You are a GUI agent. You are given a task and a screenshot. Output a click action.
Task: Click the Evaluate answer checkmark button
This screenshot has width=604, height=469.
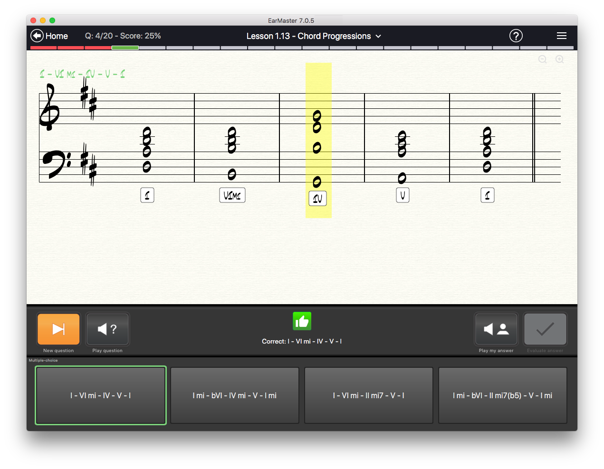point(545,329)
